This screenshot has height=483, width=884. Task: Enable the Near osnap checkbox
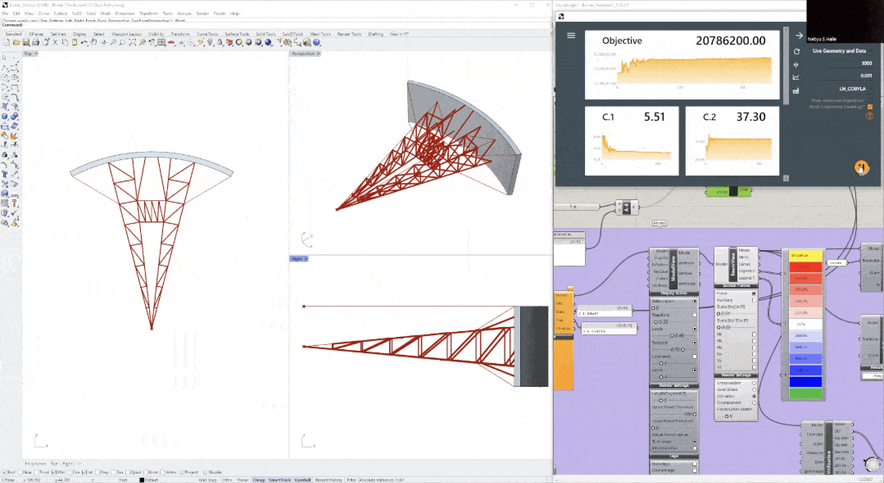point(20,472)
